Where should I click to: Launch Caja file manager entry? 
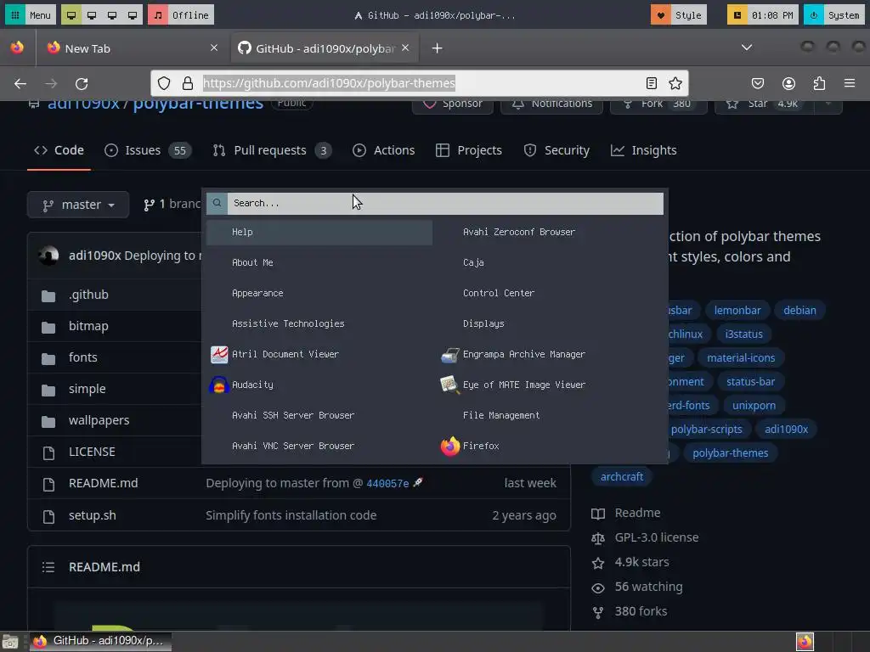click(551, 263)
